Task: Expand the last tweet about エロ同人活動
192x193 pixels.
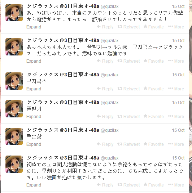Action: (x=34, y=185)
